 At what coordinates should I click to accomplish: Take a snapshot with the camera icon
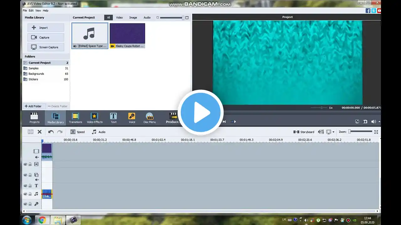[x=365, y=122]
